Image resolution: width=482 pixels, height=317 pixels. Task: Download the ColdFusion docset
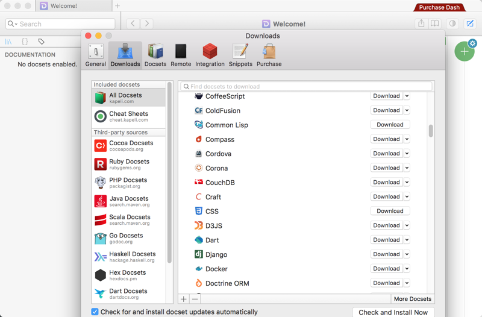coord(386,110)
